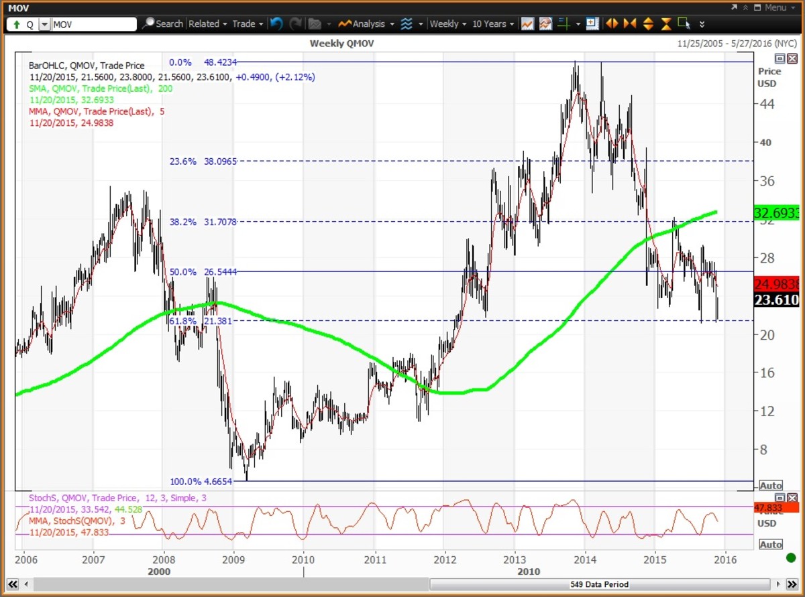Open the Related menu
The image size is (805, 597).
[x=207, y=23]
